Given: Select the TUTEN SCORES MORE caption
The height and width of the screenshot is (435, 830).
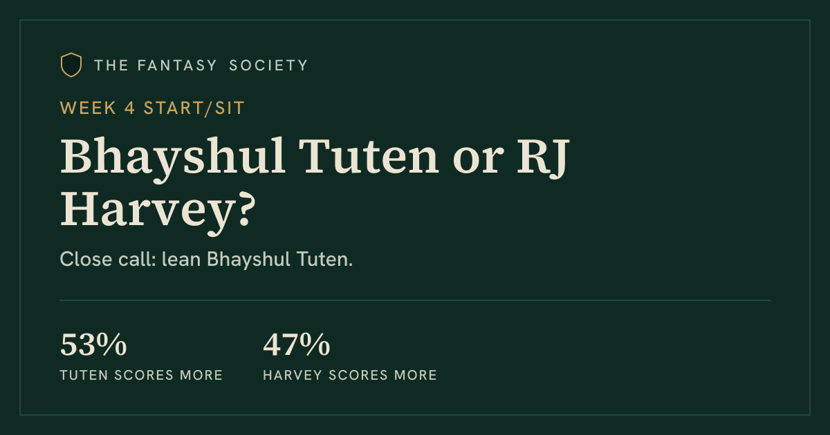Looking at the screenshot, I should 141,376.
